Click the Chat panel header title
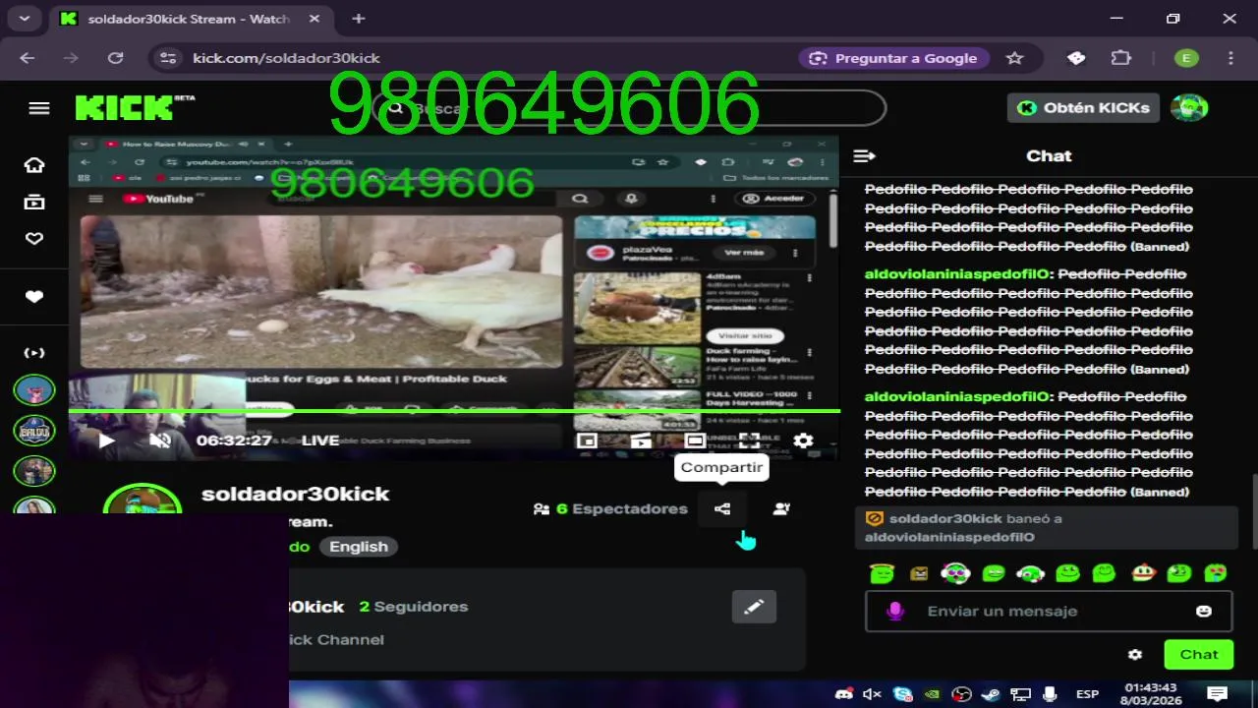The height and width of the screenshot is (708, 1258). tap(1049, 155)
